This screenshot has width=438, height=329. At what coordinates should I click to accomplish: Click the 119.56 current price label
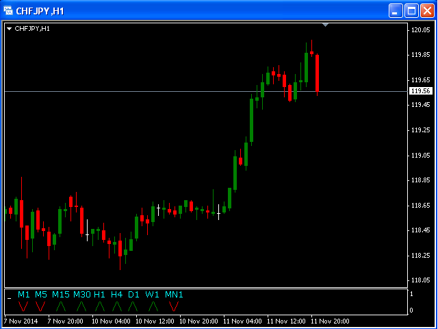(420, 91)
